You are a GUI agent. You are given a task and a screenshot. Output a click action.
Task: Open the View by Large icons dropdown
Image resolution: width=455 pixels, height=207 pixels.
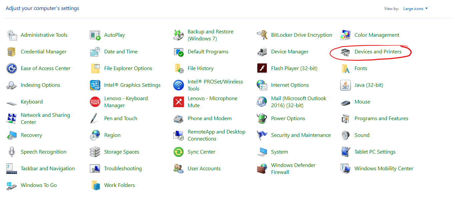tap(415, 9)
